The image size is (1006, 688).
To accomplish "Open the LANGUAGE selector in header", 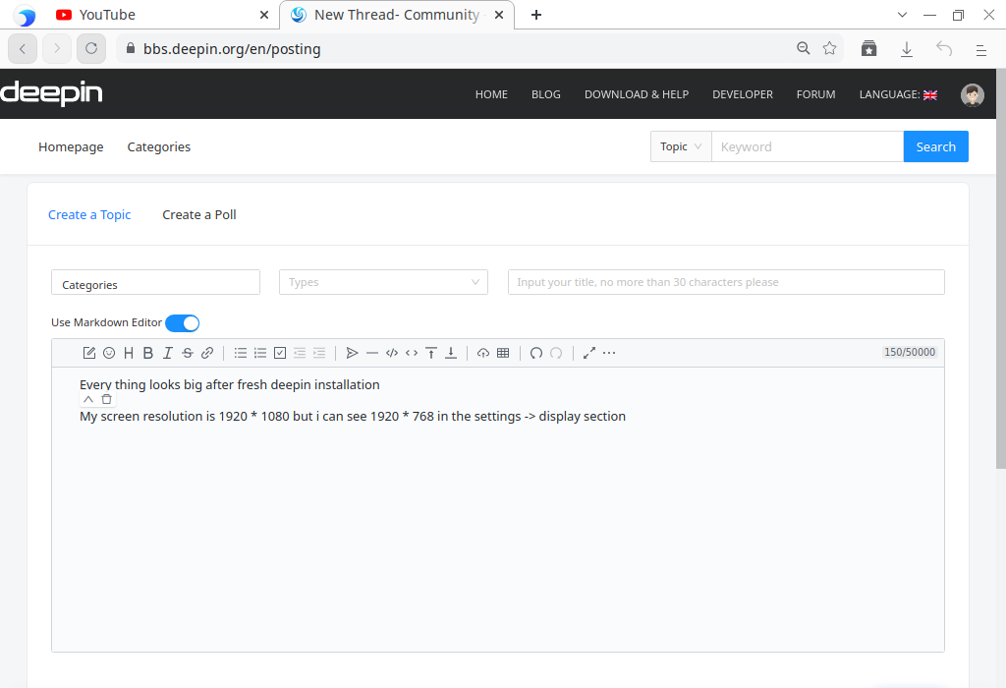I will click(x=898, y=94).
